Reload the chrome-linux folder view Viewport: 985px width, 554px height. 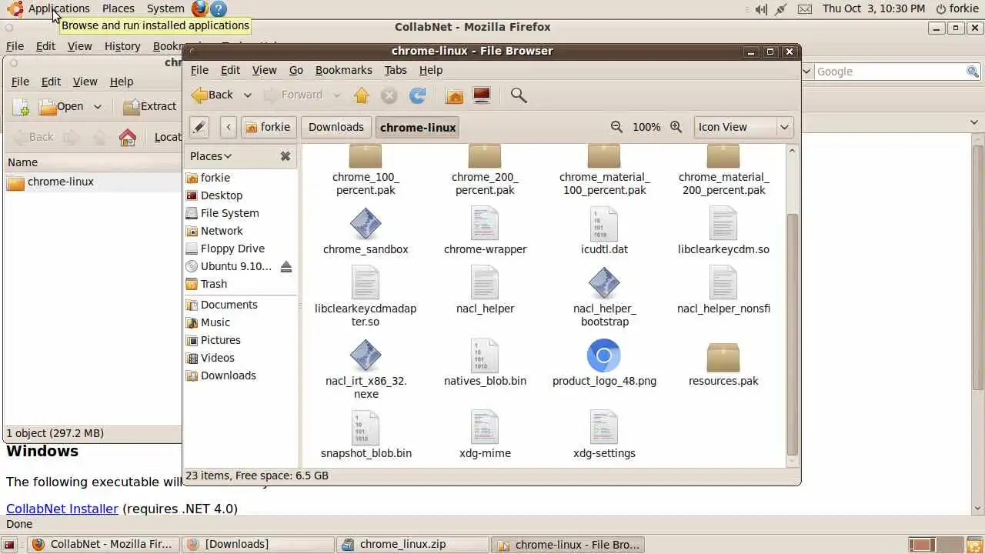pyautogui.click(x=417, y=95)
